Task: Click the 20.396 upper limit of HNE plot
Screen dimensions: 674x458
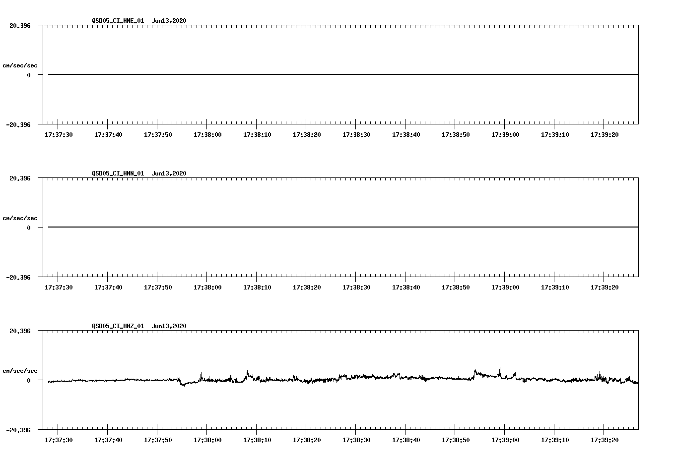Action: (x=20, y=26)
